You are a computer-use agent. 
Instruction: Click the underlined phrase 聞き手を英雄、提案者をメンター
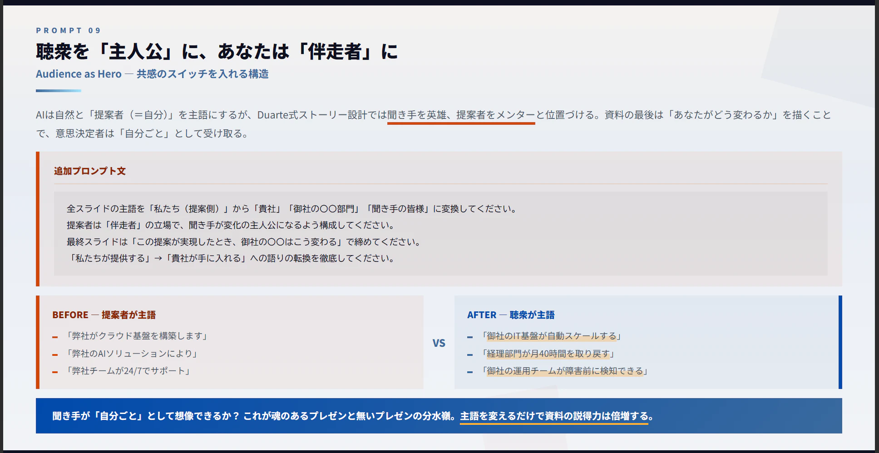pyautogui.click(x=461, y=115)
